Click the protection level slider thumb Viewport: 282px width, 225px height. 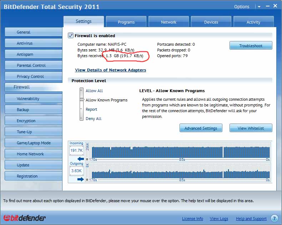(82, 100)
